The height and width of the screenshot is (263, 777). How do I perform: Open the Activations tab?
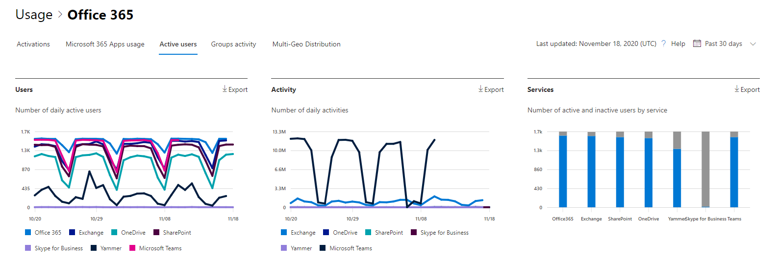tap(33, 44)
